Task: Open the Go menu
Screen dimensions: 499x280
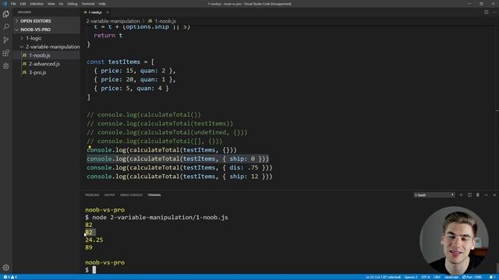Action: coord(61,4)
